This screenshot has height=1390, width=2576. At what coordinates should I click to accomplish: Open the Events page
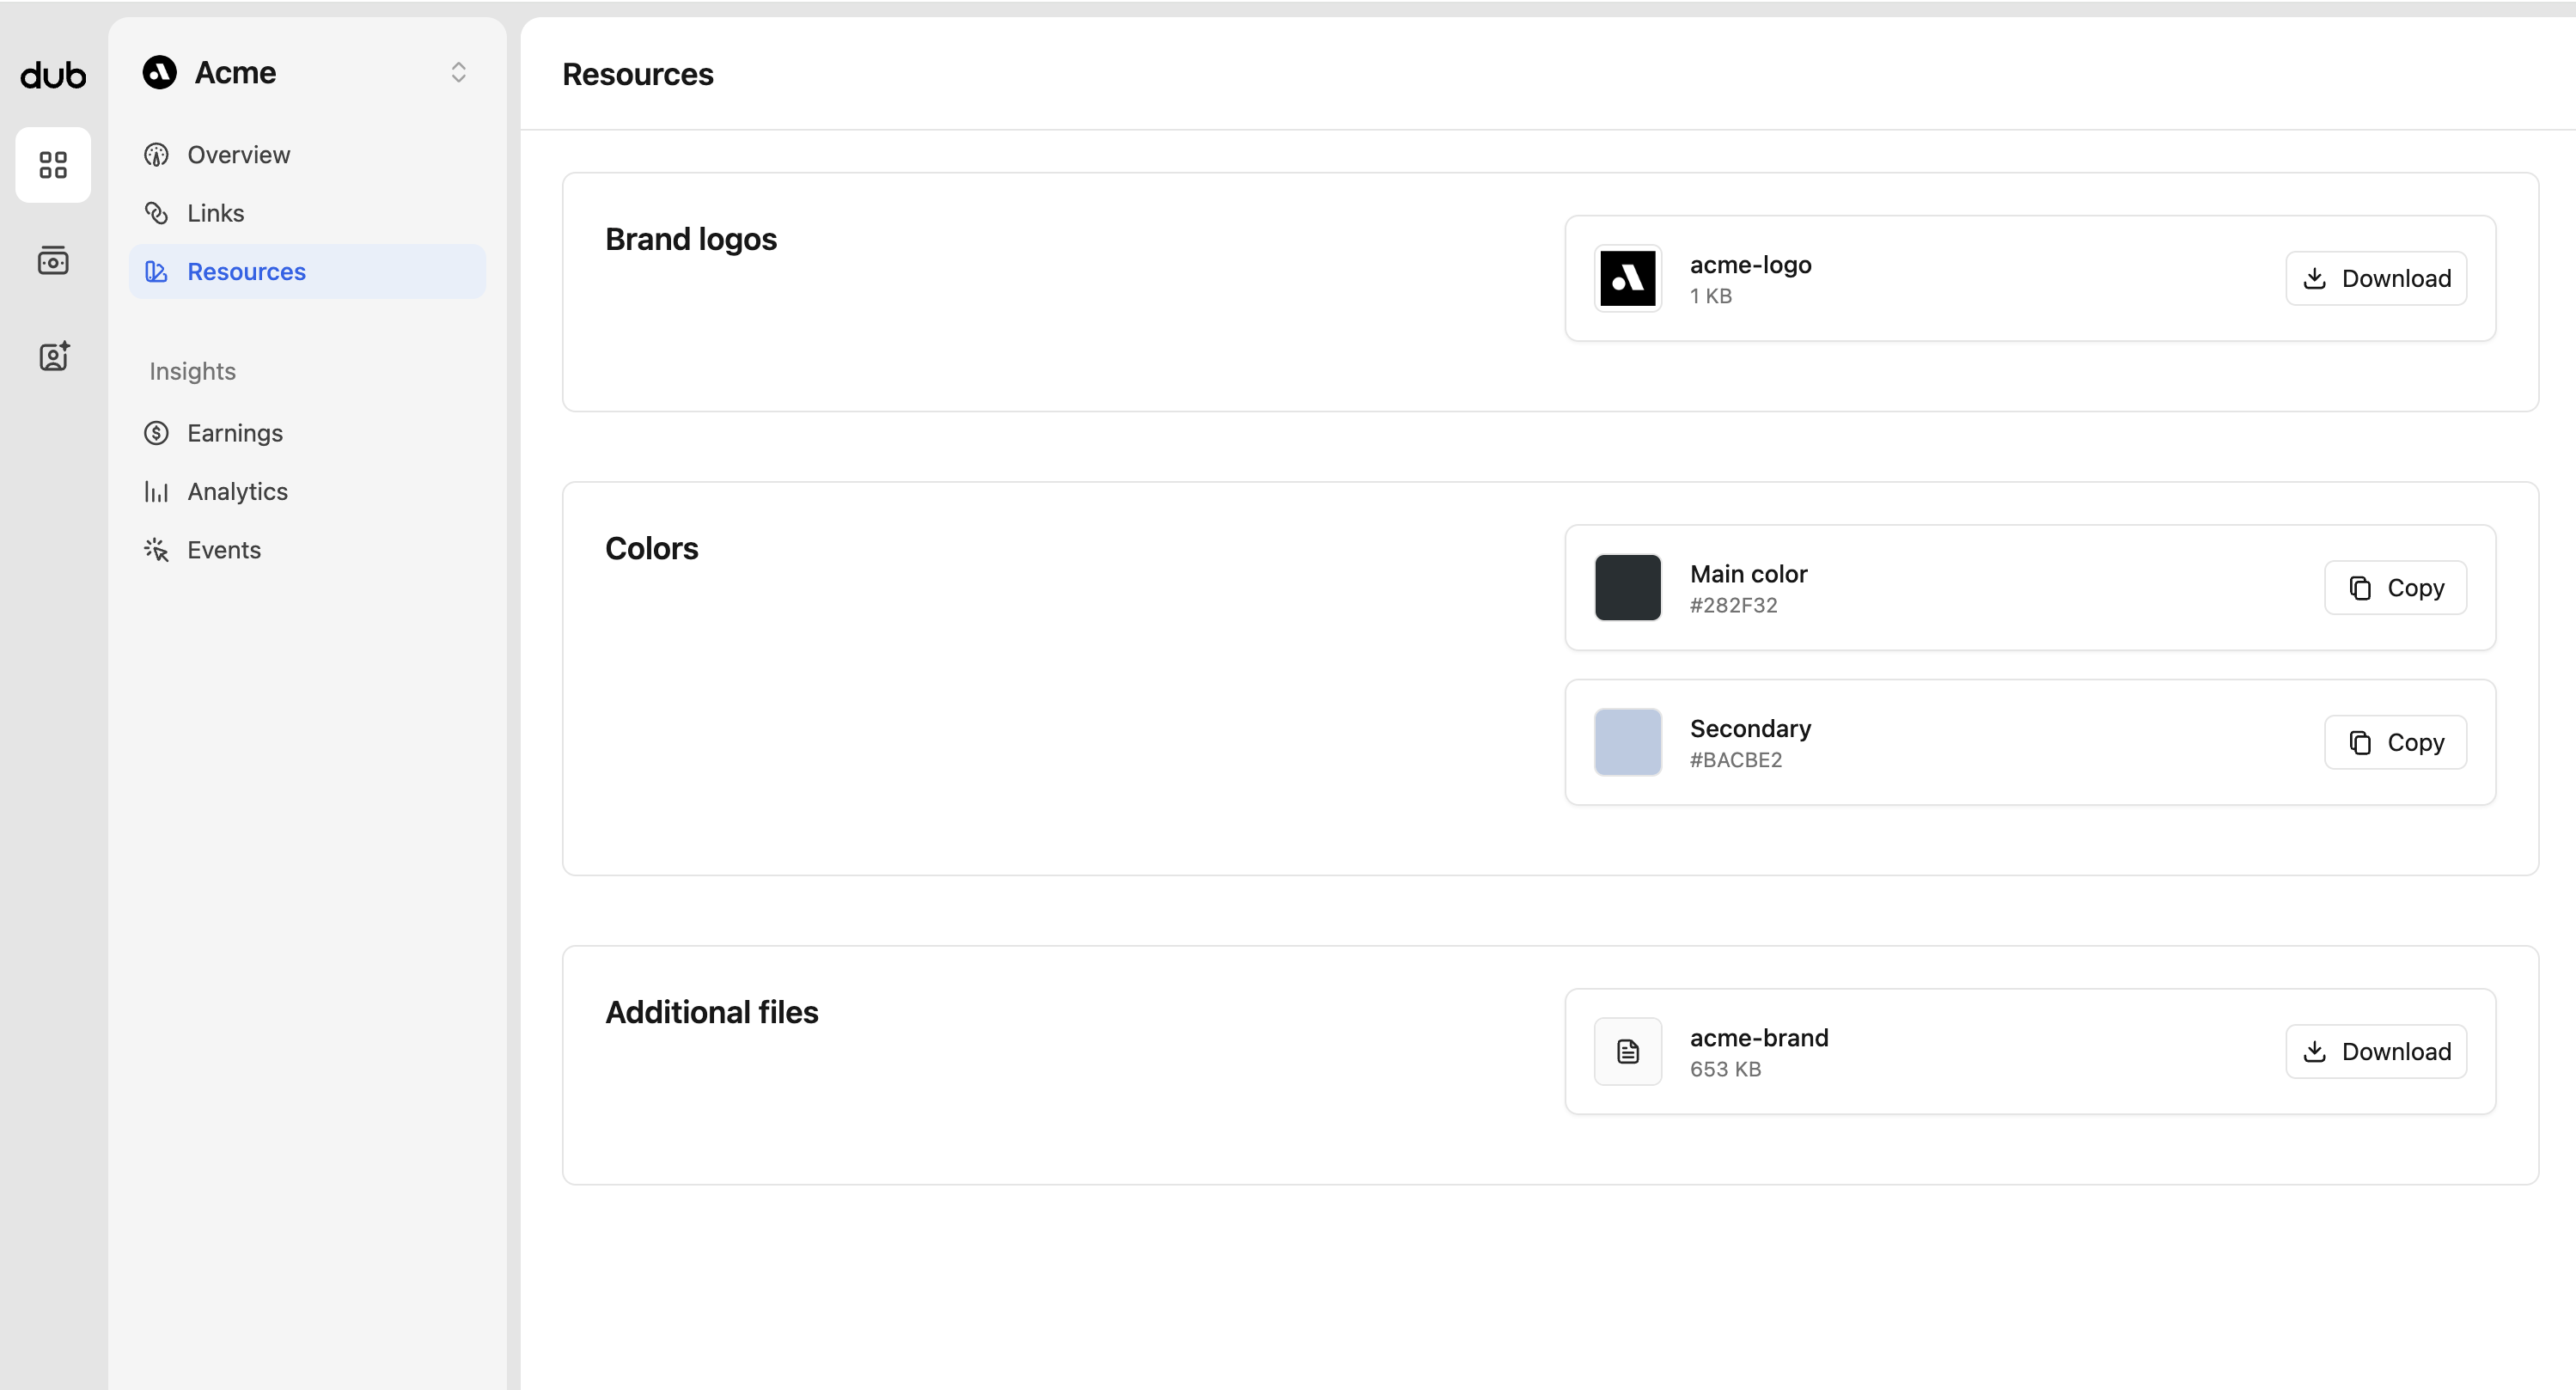coord(307,550)
